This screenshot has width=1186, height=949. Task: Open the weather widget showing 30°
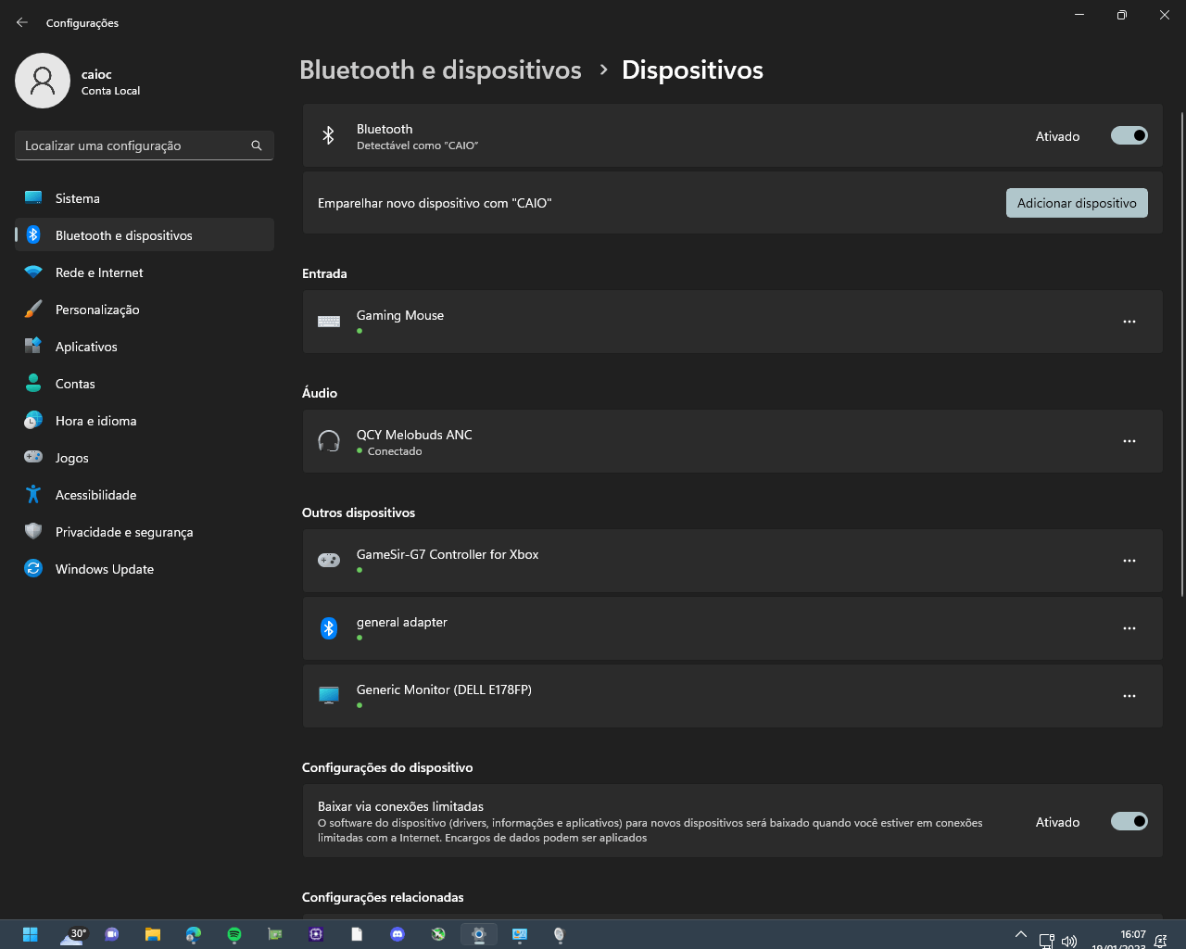coord(73,934)
